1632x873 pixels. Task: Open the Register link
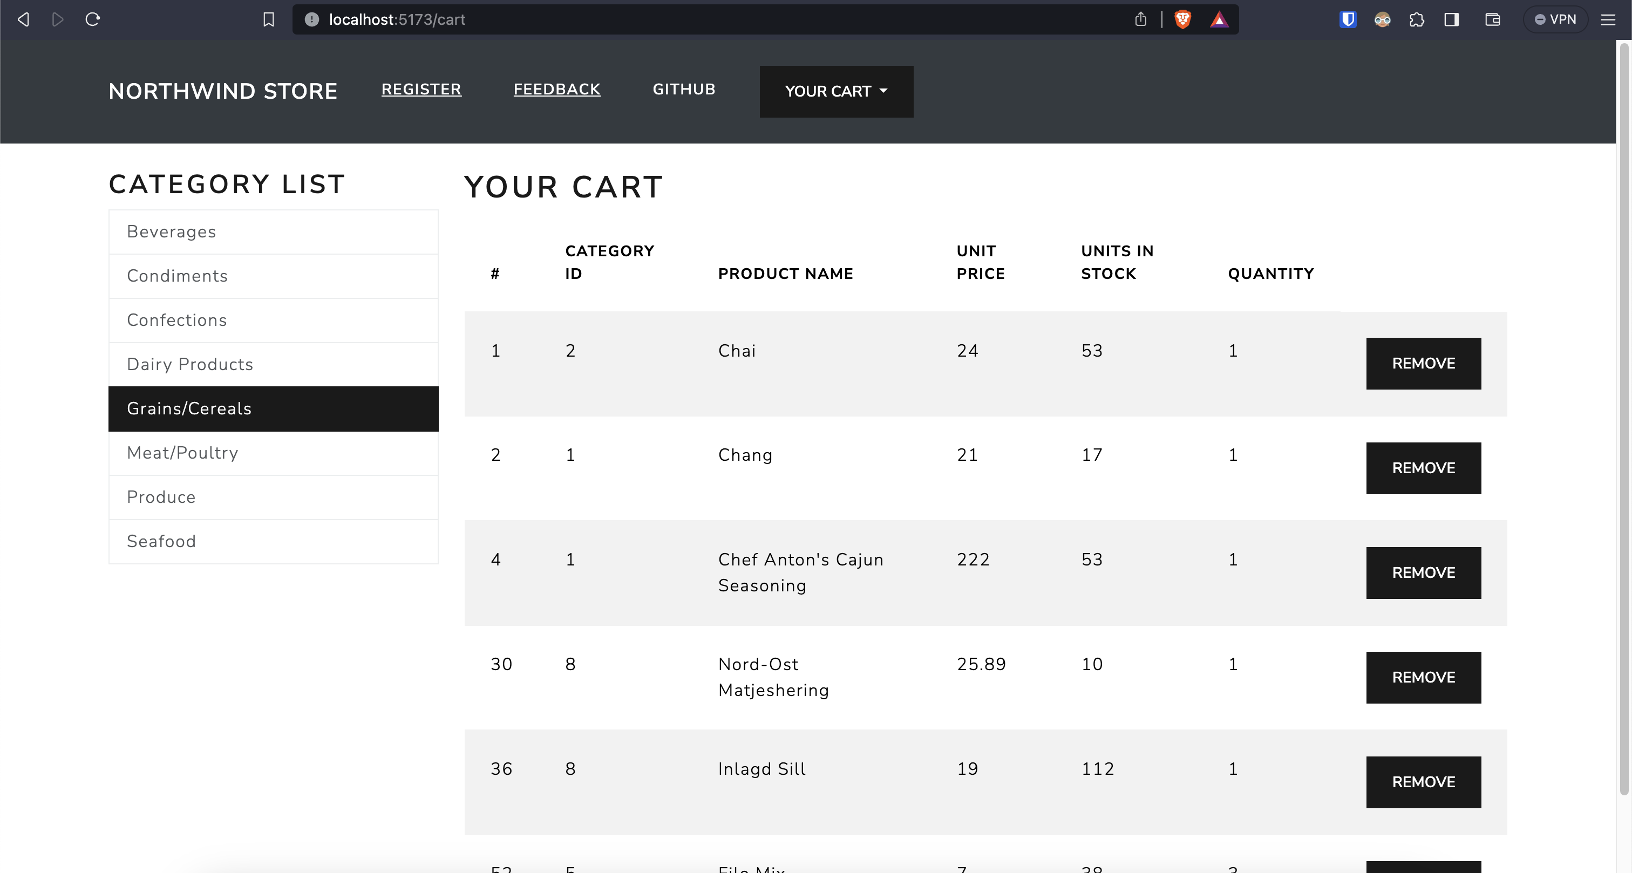point(420,90)
